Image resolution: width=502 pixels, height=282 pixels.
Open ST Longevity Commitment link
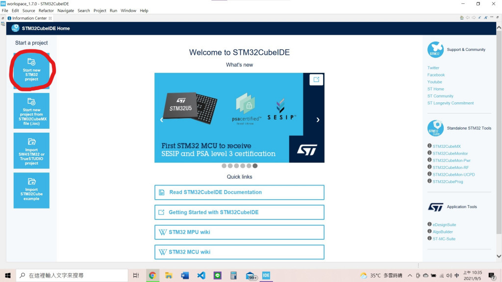click(451, 103)
